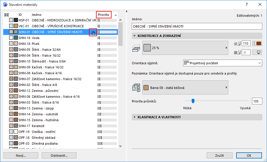Click the close button of Stavební materiály dialog
Image resolution: width=267 pixels, height=162 pixels.
coord(260,4)
